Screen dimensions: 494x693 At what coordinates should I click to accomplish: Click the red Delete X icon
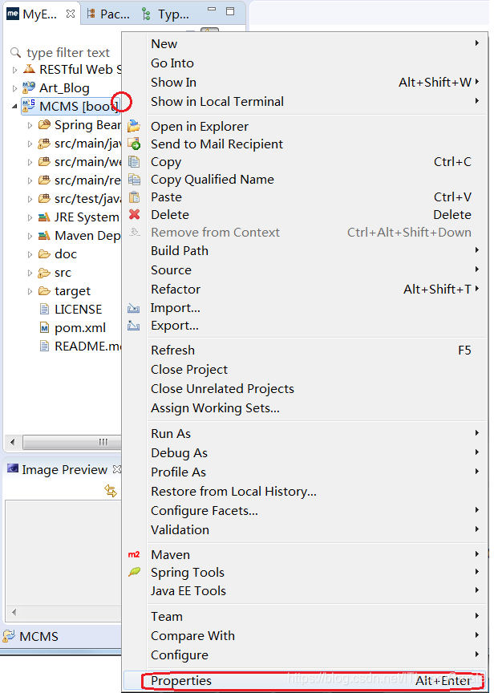pyautogui.click(x=134, y=214)
